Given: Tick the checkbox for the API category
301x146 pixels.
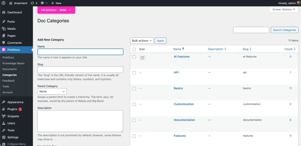Looking at the screenshot, I should coord(134,73).
